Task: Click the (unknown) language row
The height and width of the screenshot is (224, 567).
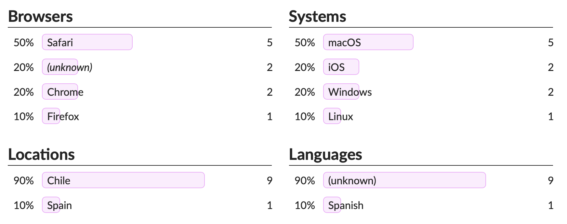Action: tap(352, 180)
